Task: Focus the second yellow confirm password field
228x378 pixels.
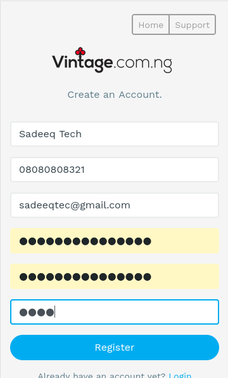Action: (115, 276)
